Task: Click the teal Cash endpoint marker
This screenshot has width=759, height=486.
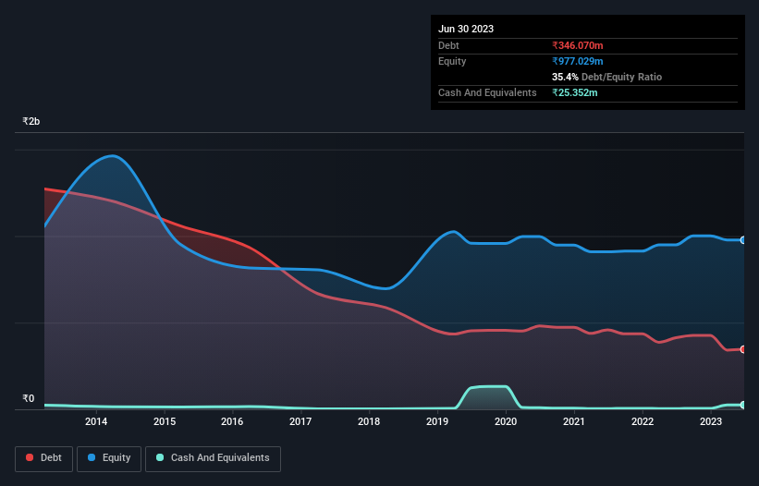Action: click(743, 405)
